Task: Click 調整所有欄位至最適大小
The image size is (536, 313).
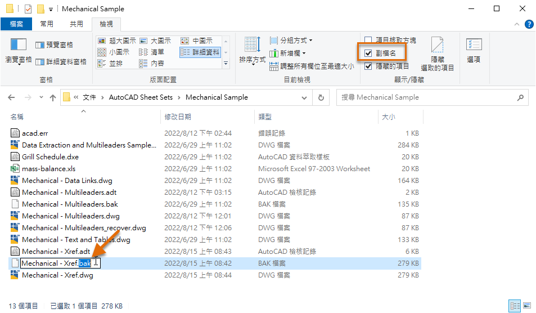Action: point(312,66)
